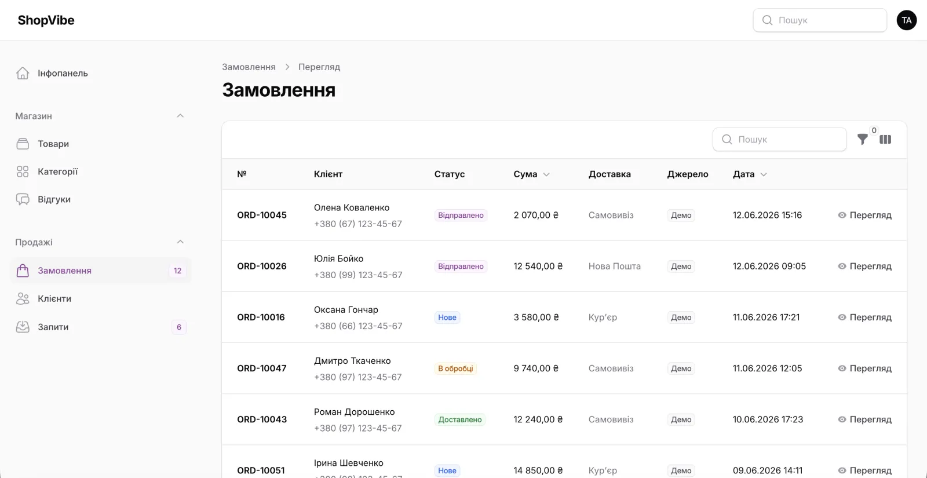Open Відгуки page from sidebar
This screenshot has height=478, width=927.
click(100, 199)
